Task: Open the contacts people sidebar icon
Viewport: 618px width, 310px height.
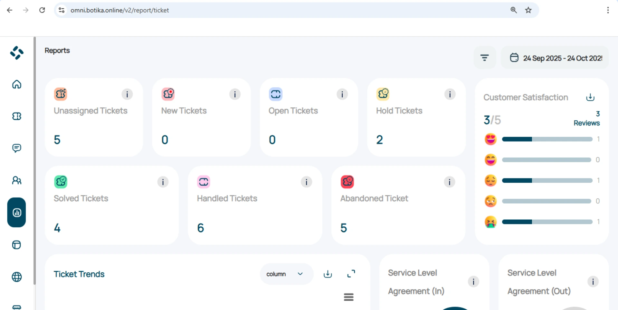Action: [x=17, y=180]
